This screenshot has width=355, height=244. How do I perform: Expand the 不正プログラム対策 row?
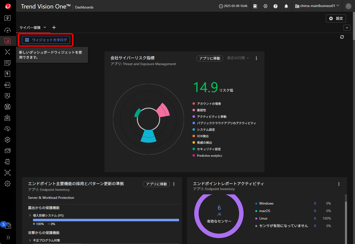coord(30,240)
